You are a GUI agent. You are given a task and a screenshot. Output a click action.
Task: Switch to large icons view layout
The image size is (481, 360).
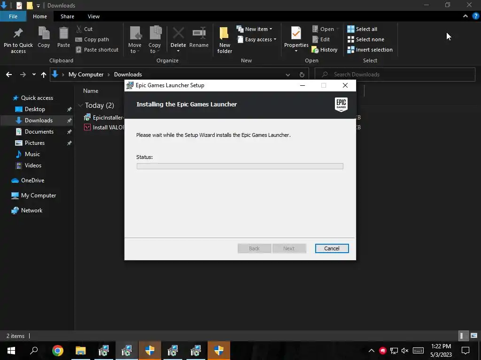[473, 336]
